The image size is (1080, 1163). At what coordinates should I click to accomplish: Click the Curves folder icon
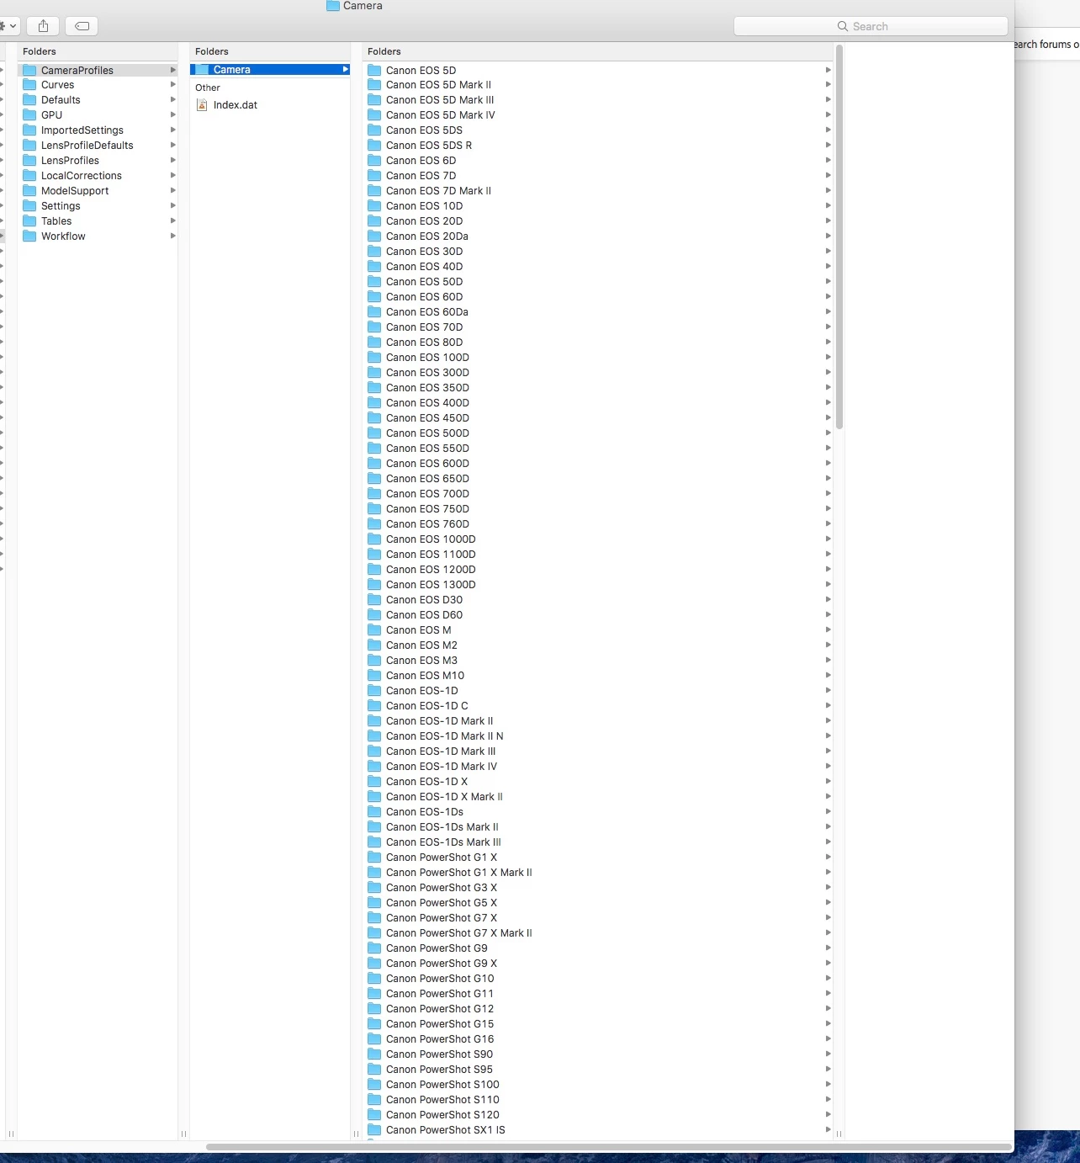(29, 84)
